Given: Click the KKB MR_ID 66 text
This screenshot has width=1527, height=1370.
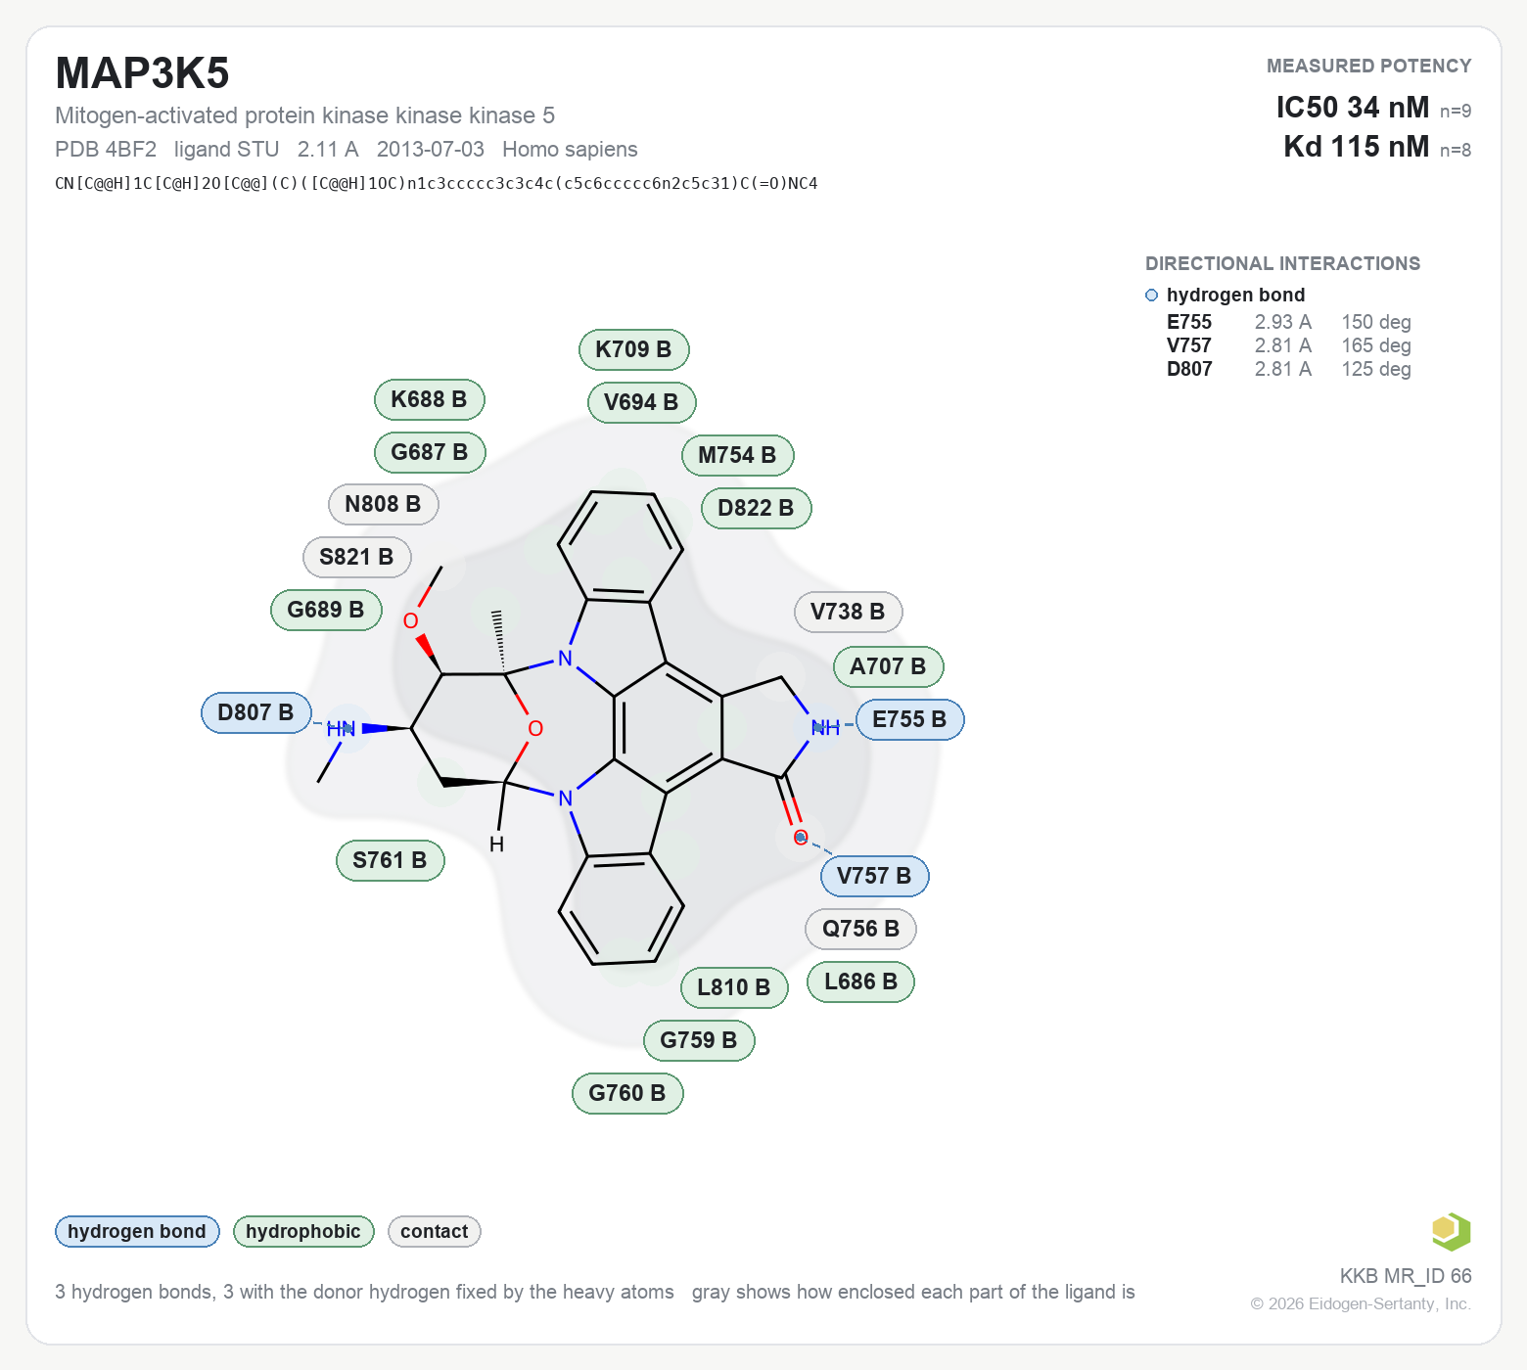Looking at the screenshot, I should point(1406,1275).
